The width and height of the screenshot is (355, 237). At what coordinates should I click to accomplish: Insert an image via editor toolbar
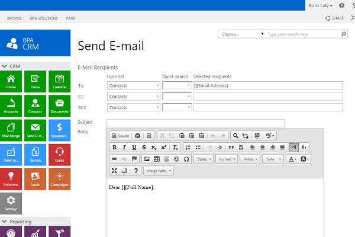(147, 159)
